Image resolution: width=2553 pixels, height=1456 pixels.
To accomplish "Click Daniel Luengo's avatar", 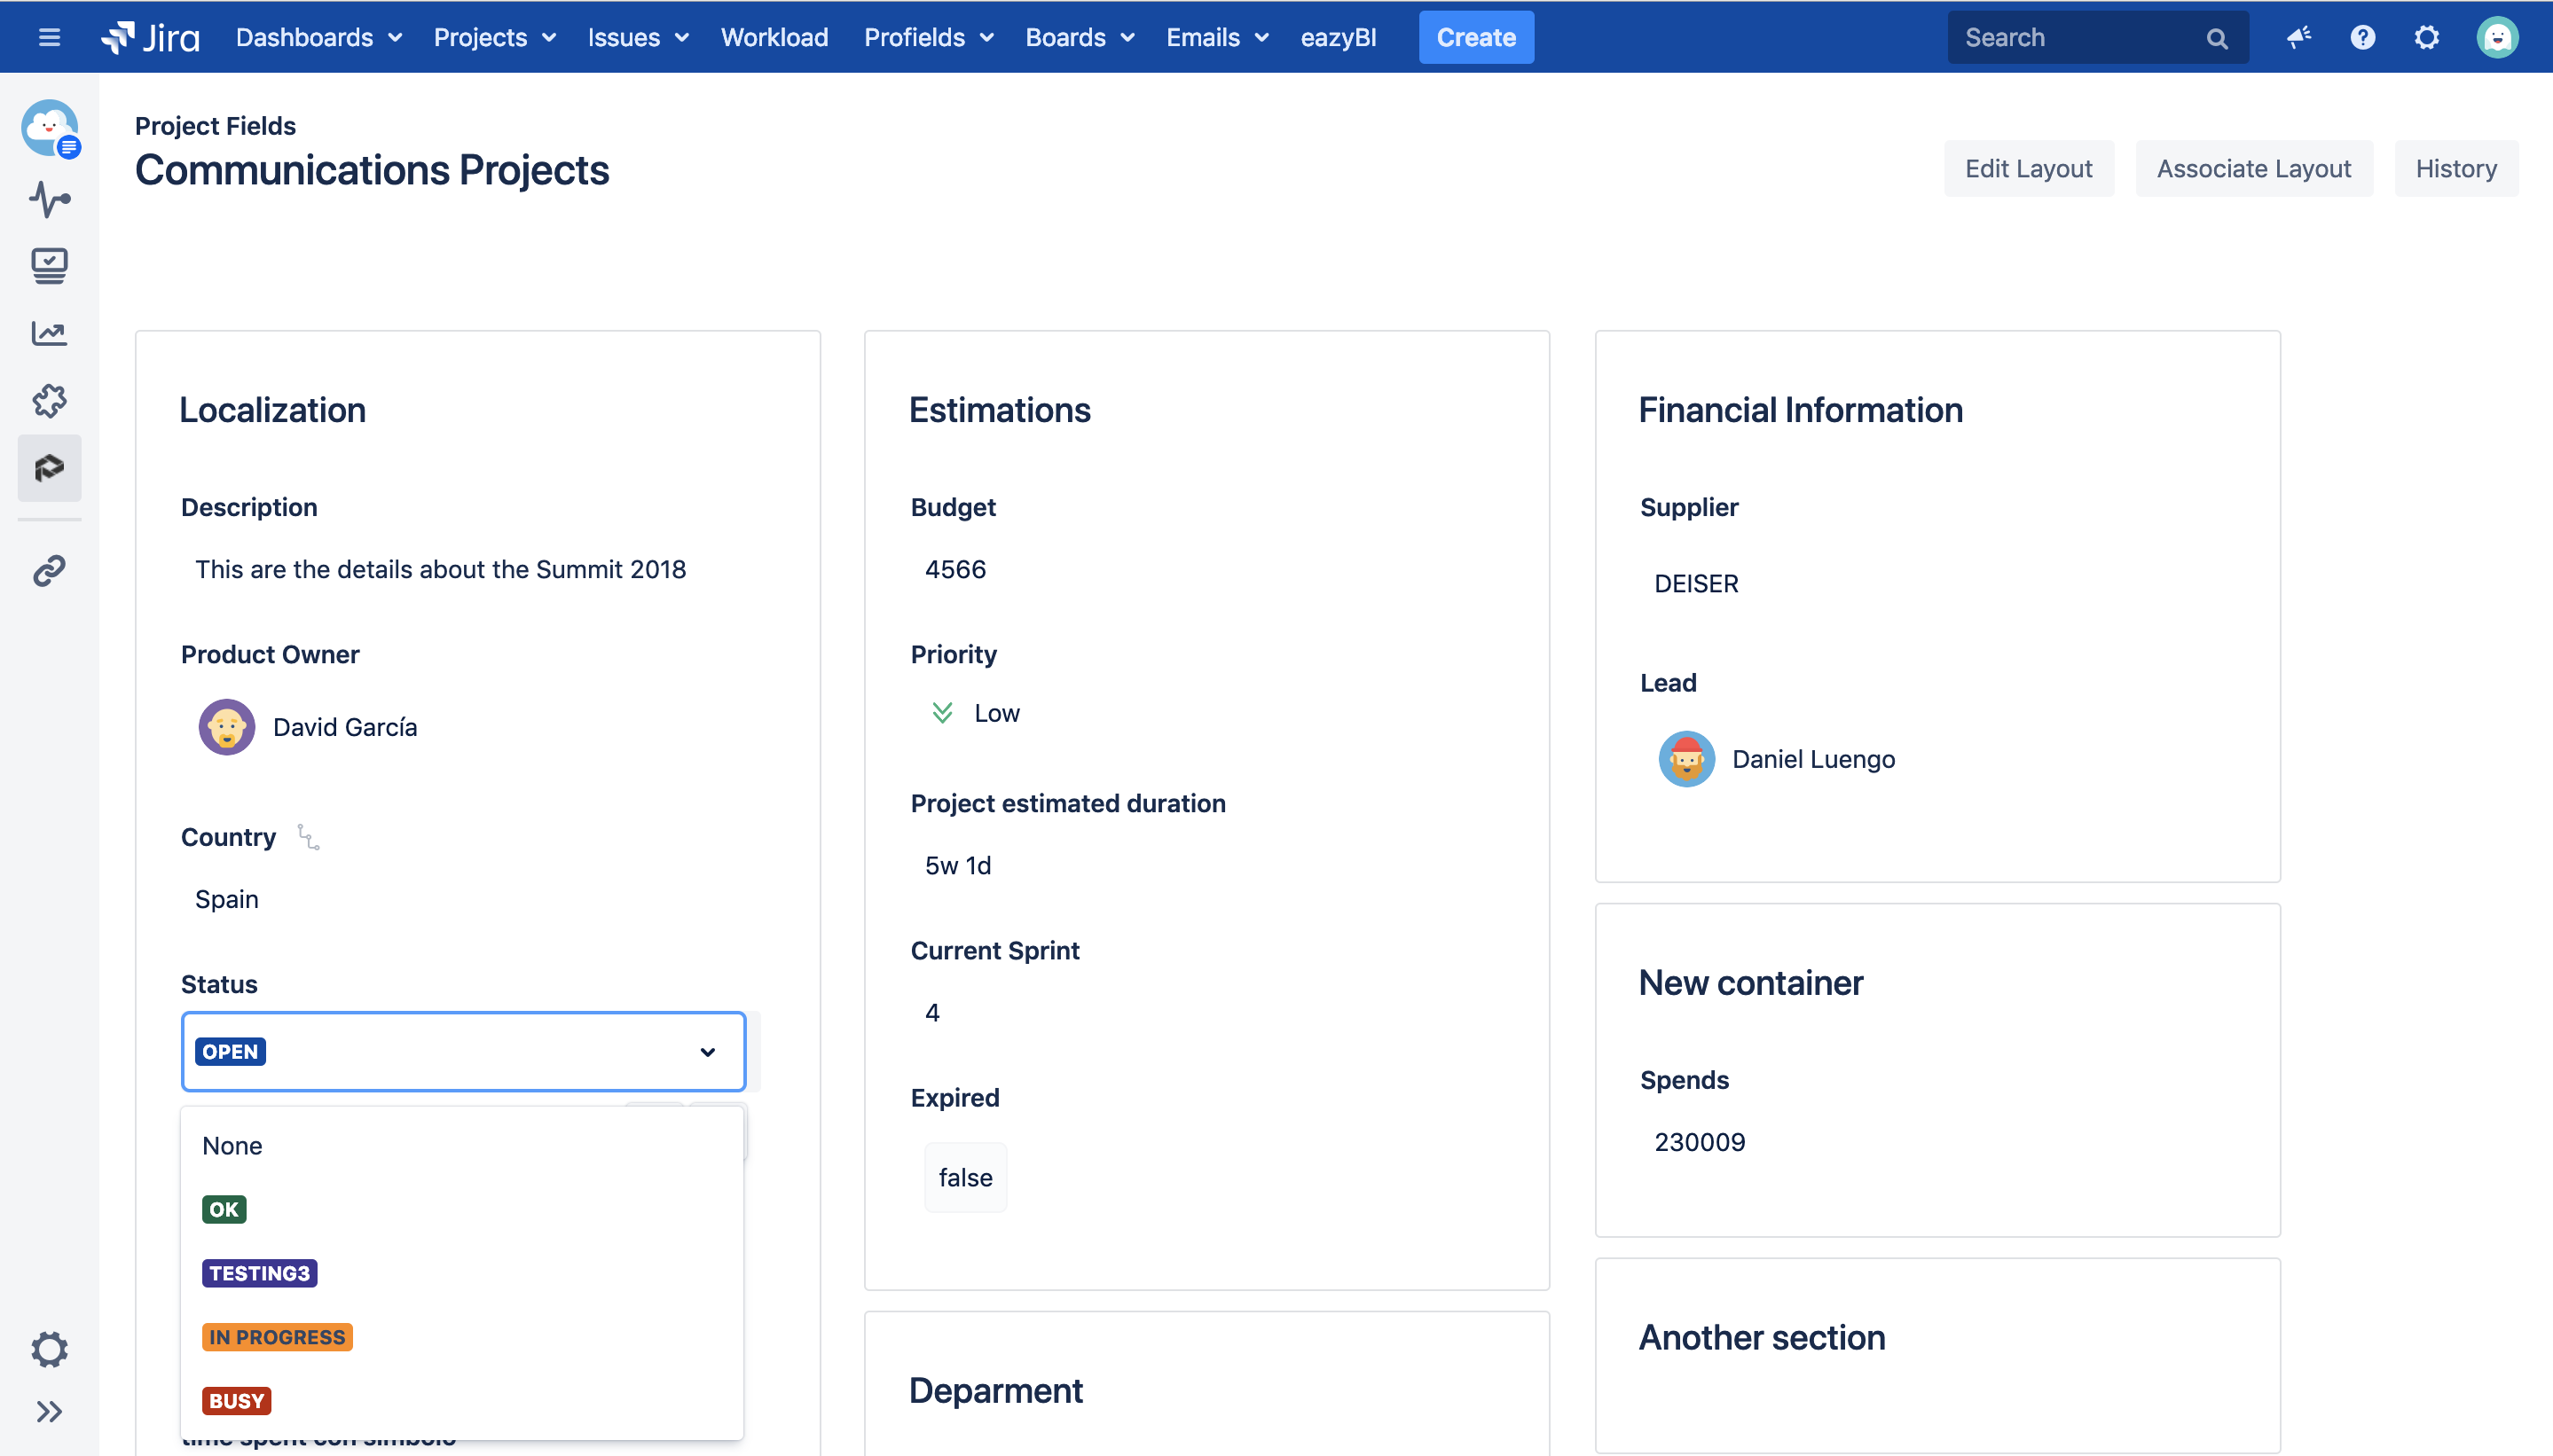I will [x=1685, y=758].
